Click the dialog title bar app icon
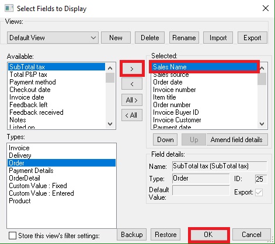 click(x=9, y=9)
